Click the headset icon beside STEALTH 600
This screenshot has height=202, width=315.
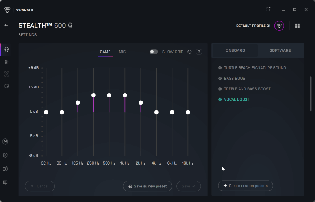[70, 26]
